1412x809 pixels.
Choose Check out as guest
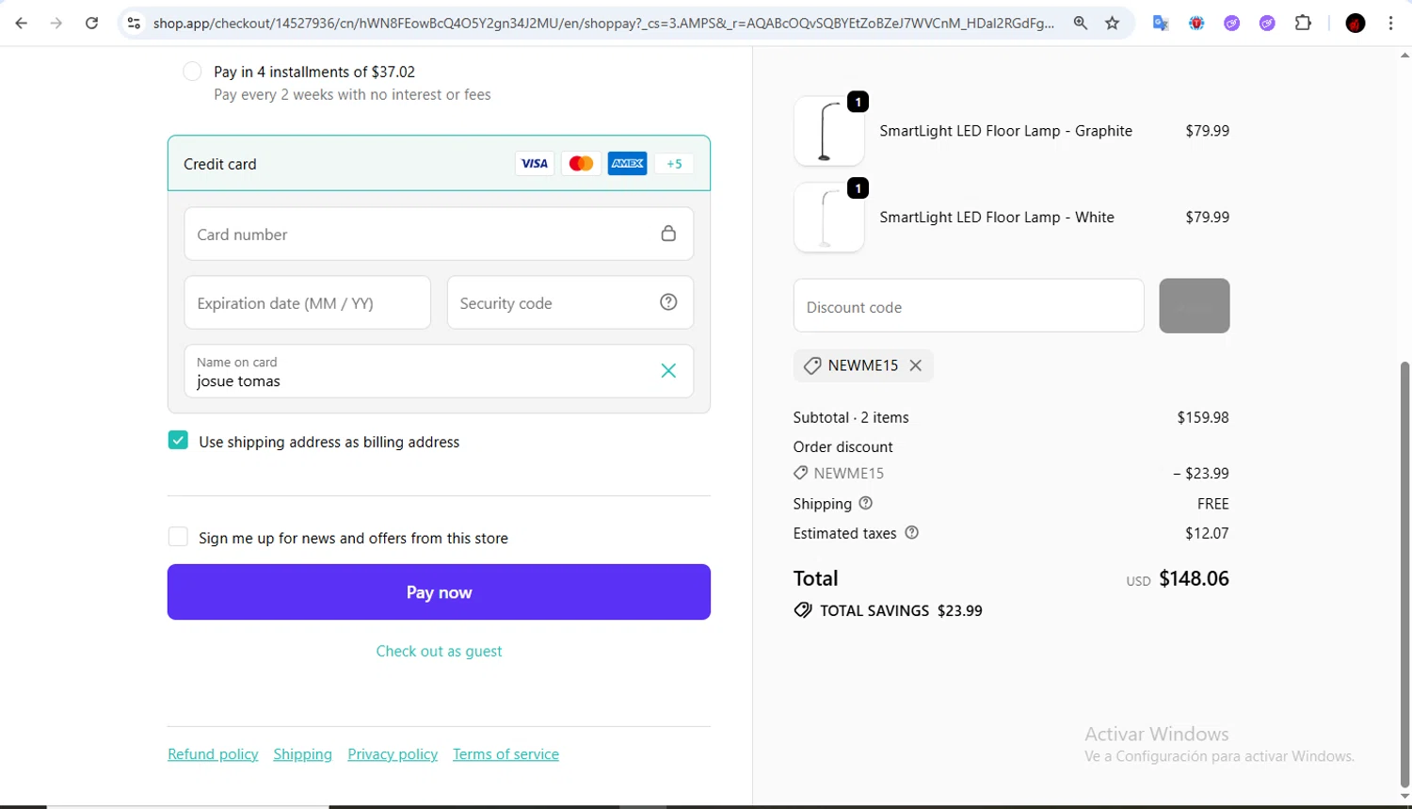(x=439, y=651)
